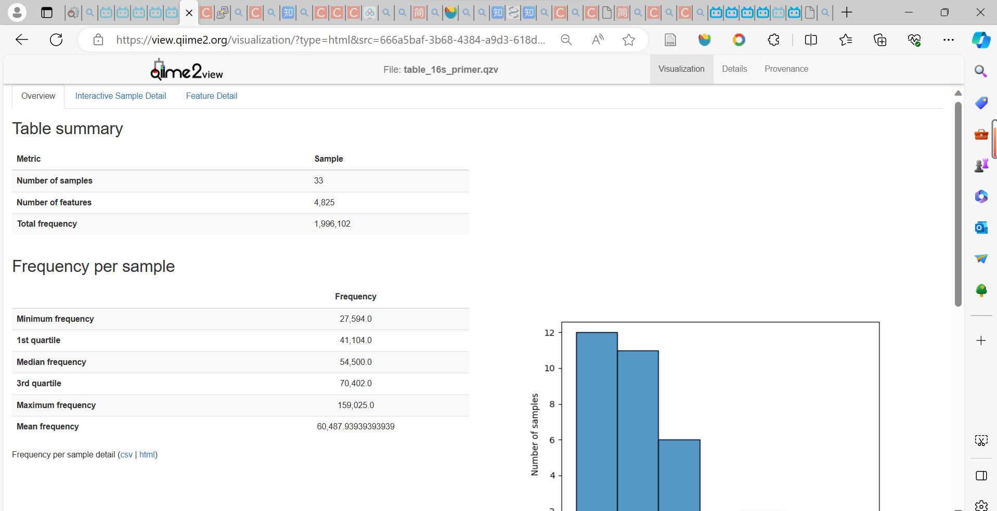997x511 pixels.
Task: Open the QIIME 2 View home logo
Action: coord(185,69)
